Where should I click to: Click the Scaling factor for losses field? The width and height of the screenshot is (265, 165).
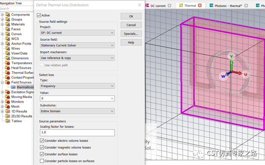(x=77, y=133)
